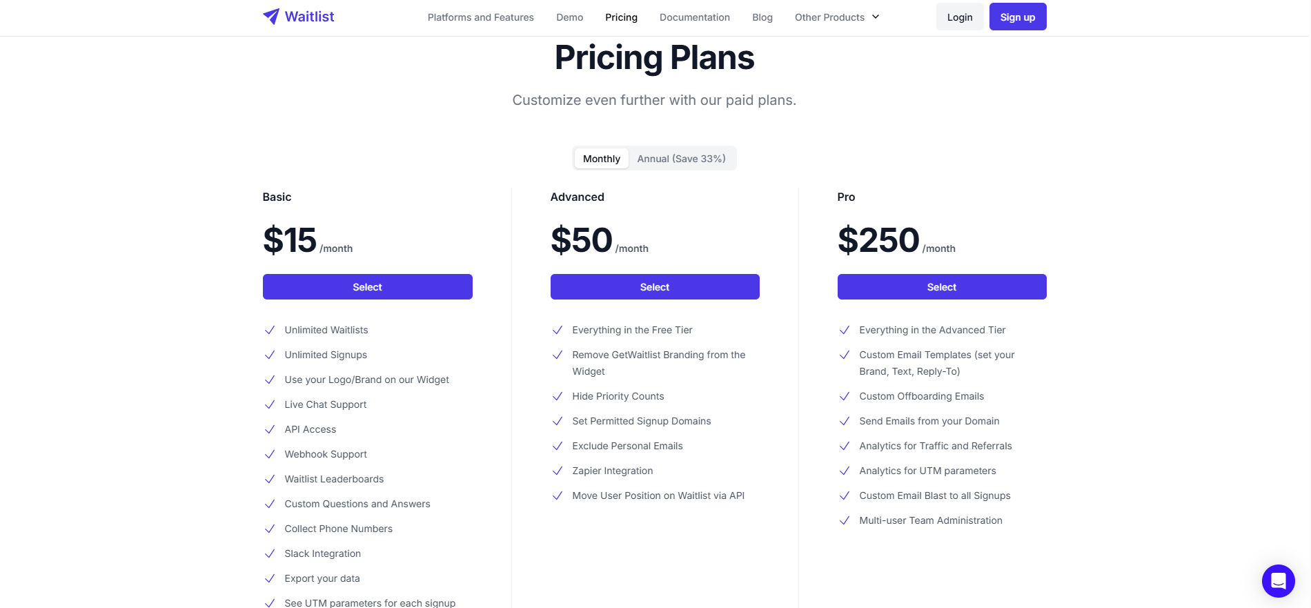1311x608 pixels.
Task: Click the checkmark beside Unlimited Waitlists
Action: (x=269, y=331)
